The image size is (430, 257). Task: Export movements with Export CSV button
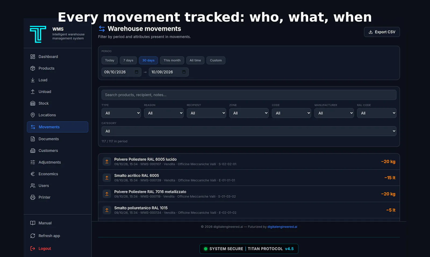(382, 32)
